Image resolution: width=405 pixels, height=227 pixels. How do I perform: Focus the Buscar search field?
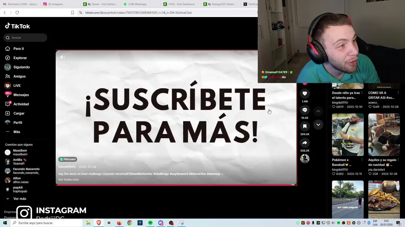tap(25, 38)
